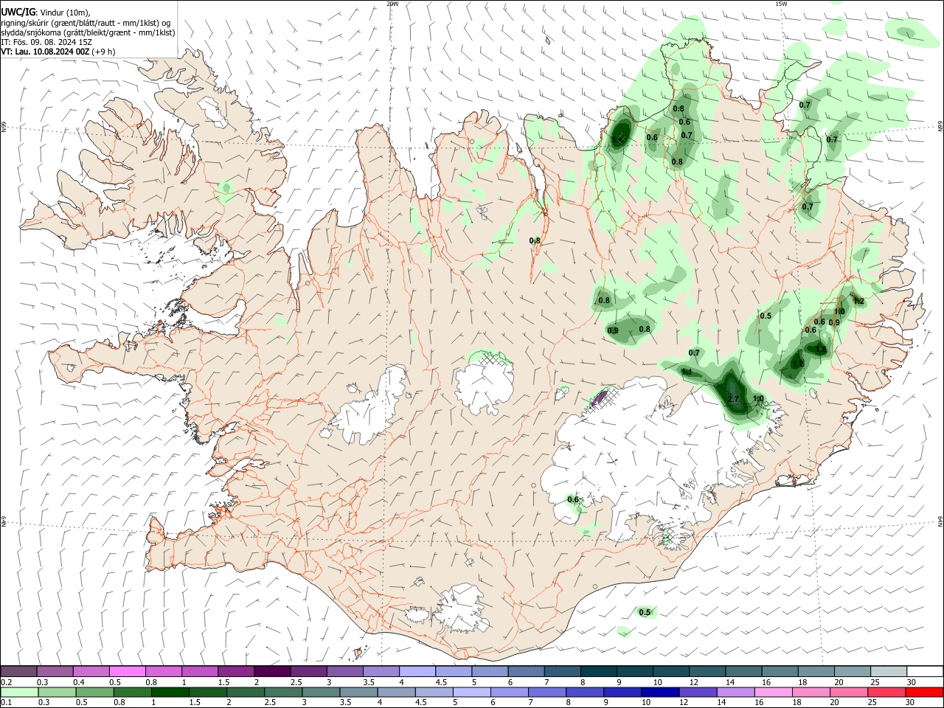Choose the rain swatch starting at 2.5
944x708 pixels.
point(283,692)
